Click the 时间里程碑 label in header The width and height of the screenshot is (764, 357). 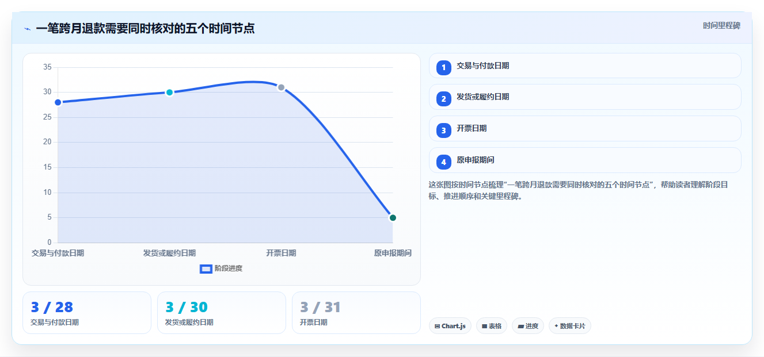(721, 26)
